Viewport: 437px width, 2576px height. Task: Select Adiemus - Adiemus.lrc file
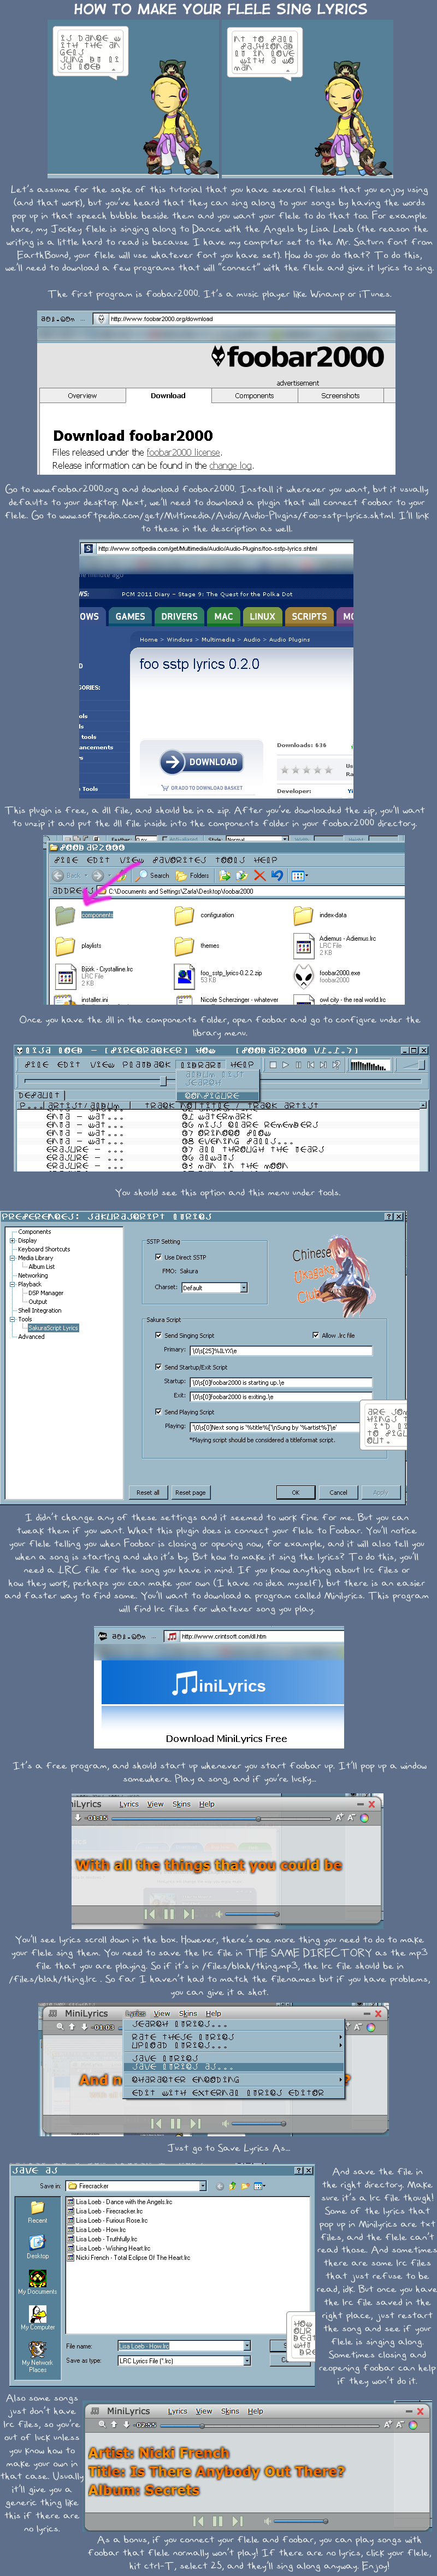coord(334,945)
